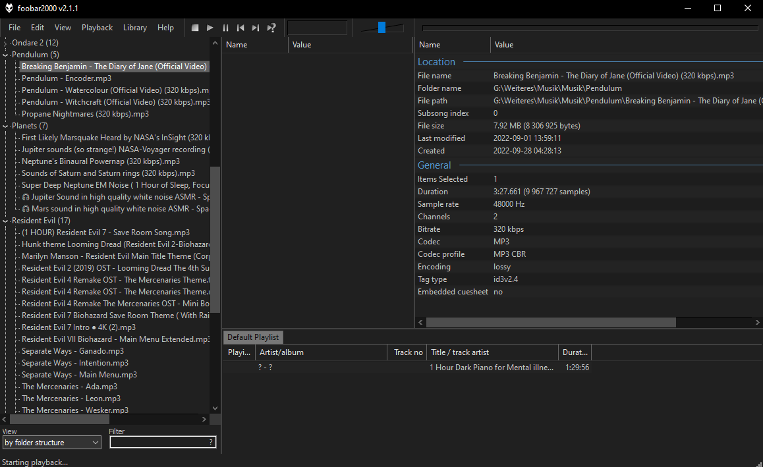The image size is (763, 467).
Task: Sort playlist by Duration column header
Action: pos(575,352)
